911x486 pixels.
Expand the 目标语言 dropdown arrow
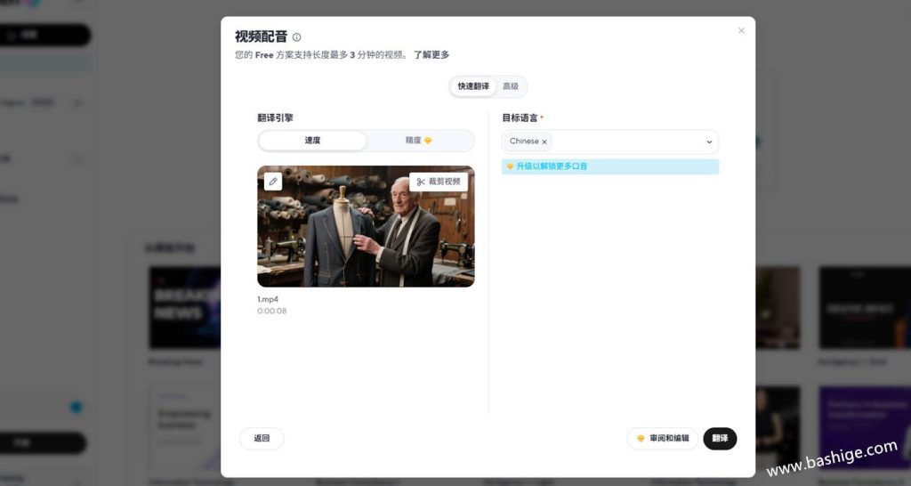[709, 142]
